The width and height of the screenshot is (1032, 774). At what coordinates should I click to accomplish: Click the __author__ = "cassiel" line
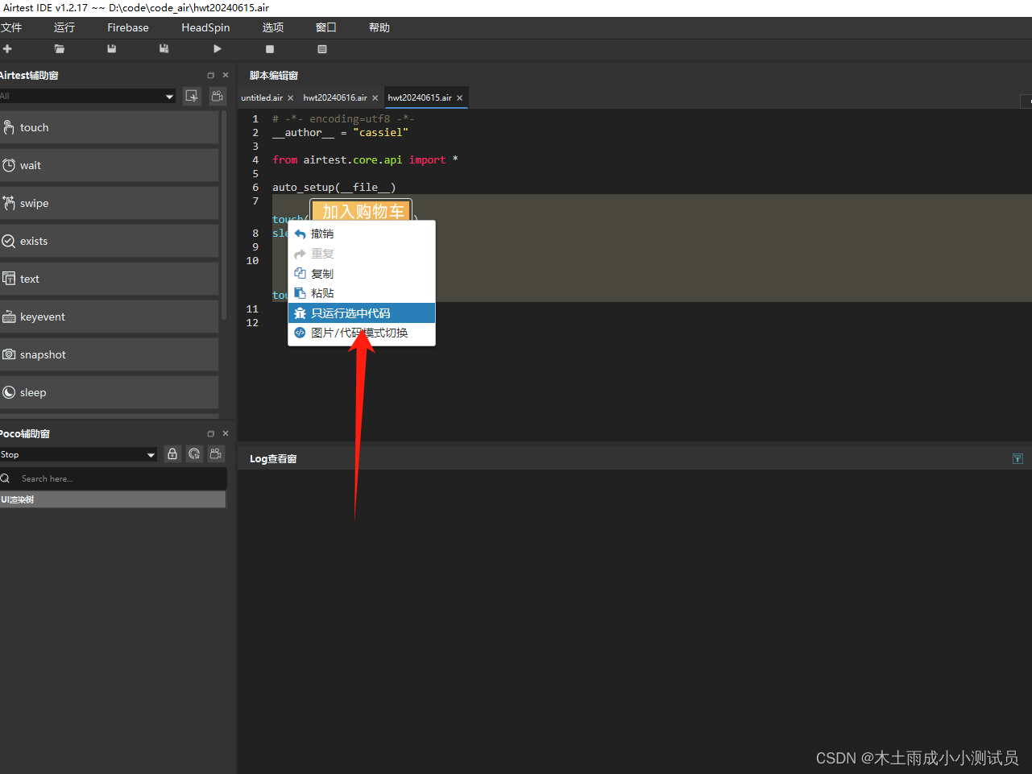340,132
